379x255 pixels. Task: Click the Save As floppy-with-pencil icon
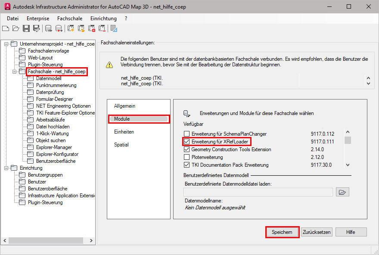37,28
